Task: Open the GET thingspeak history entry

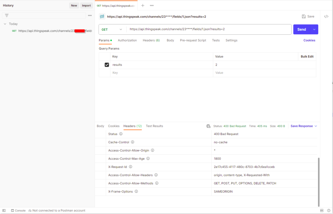Action: point(52,31)
